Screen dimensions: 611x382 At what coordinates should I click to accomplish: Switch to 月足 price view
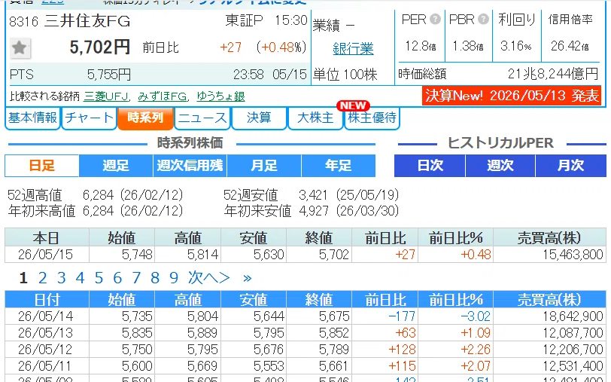coord(264,166)
